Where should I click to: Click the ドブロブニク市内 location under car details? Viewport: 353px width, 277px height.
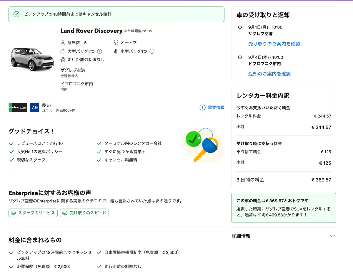(x=77, y=84)
